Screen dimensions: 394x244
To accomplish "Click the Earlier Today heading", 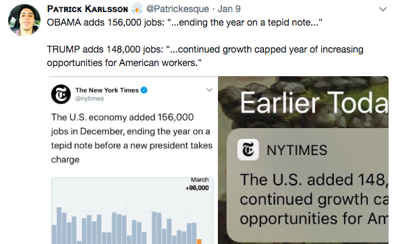I will click(314, 102).
